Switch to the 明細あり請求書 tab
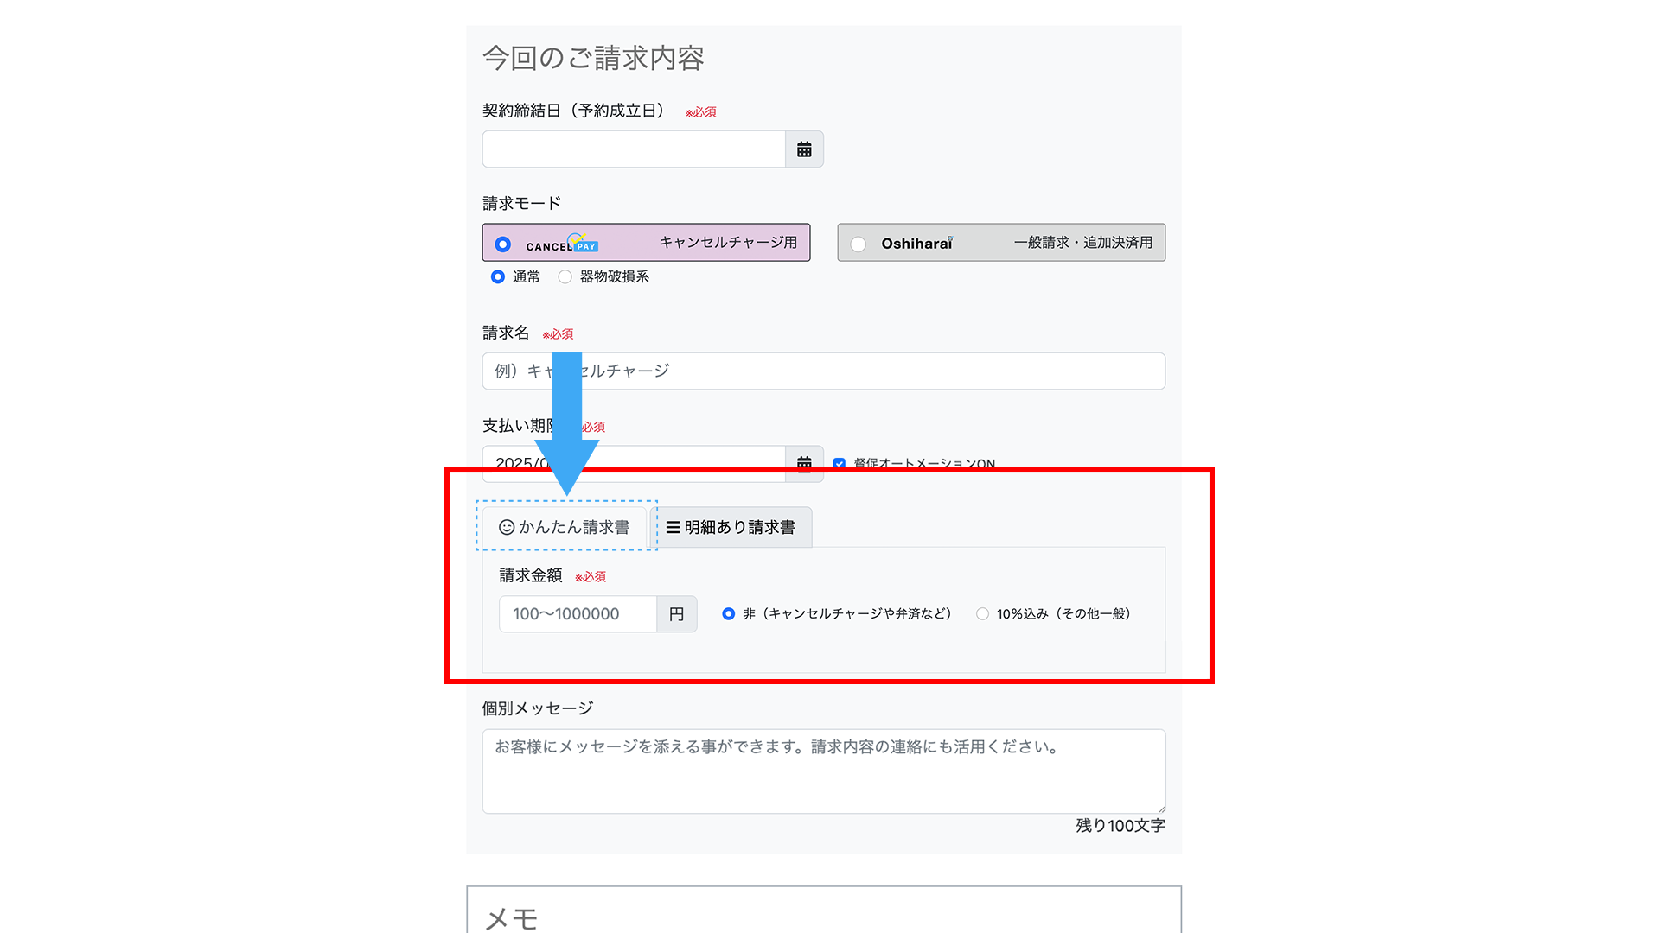 (x=731, y=527)
